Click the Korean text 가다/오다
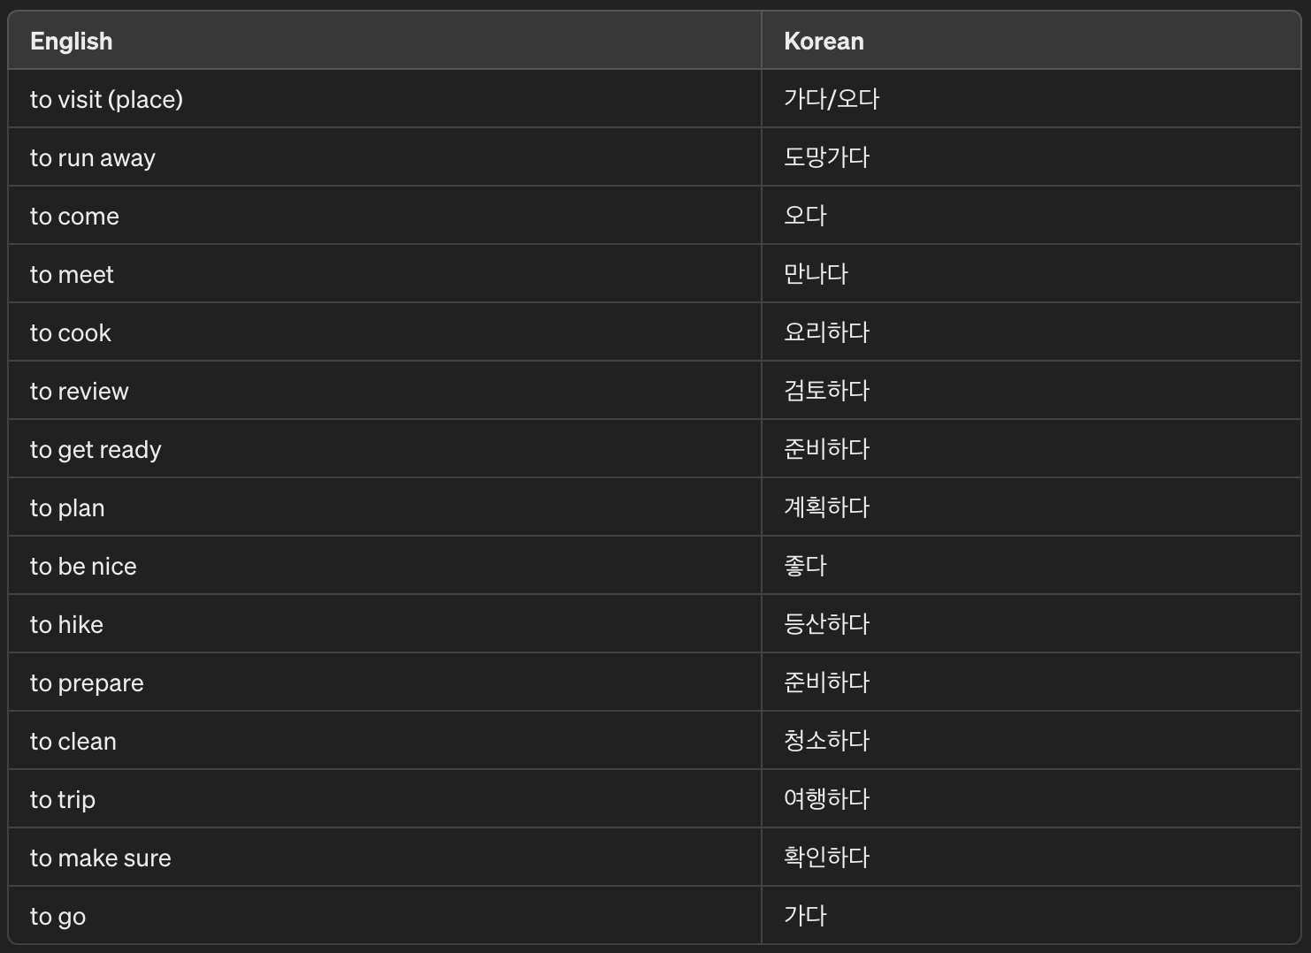 [x=832, y=99]
